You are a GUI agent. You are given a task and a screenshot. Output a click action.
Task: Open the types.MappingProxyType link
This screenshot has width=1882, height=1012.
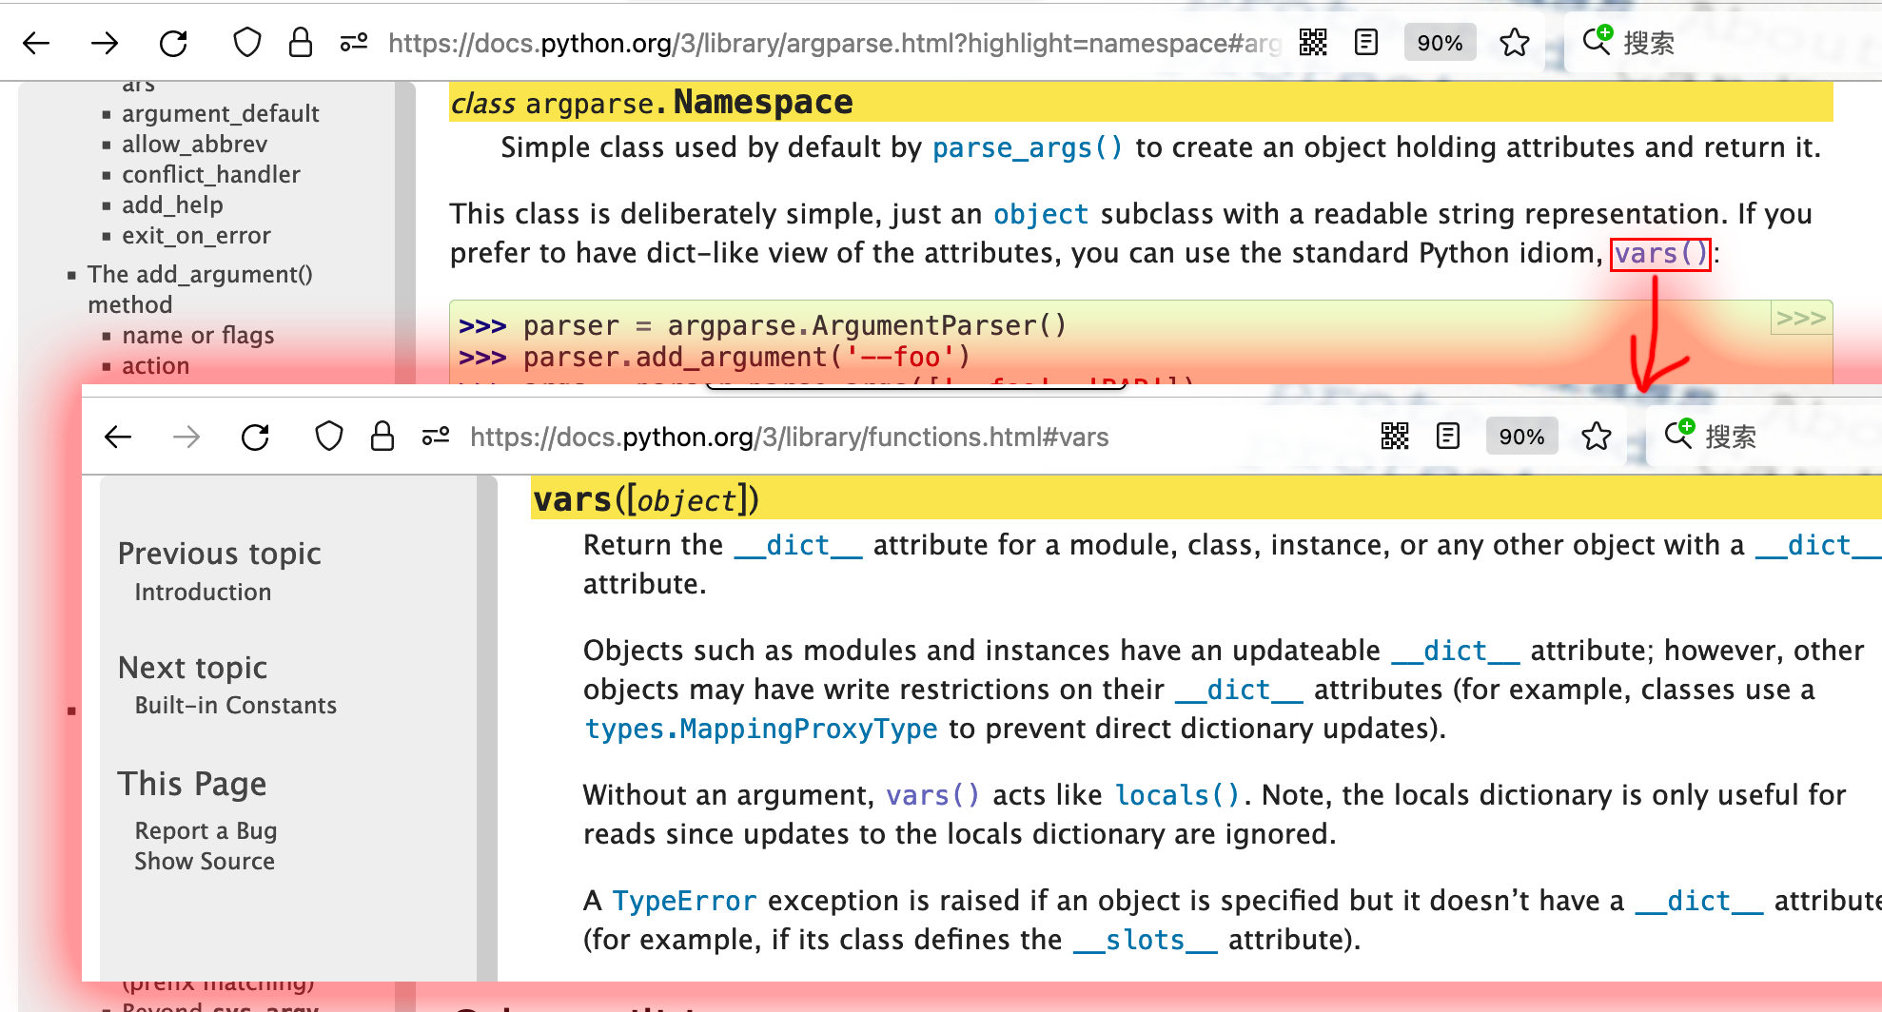(761, 729)
